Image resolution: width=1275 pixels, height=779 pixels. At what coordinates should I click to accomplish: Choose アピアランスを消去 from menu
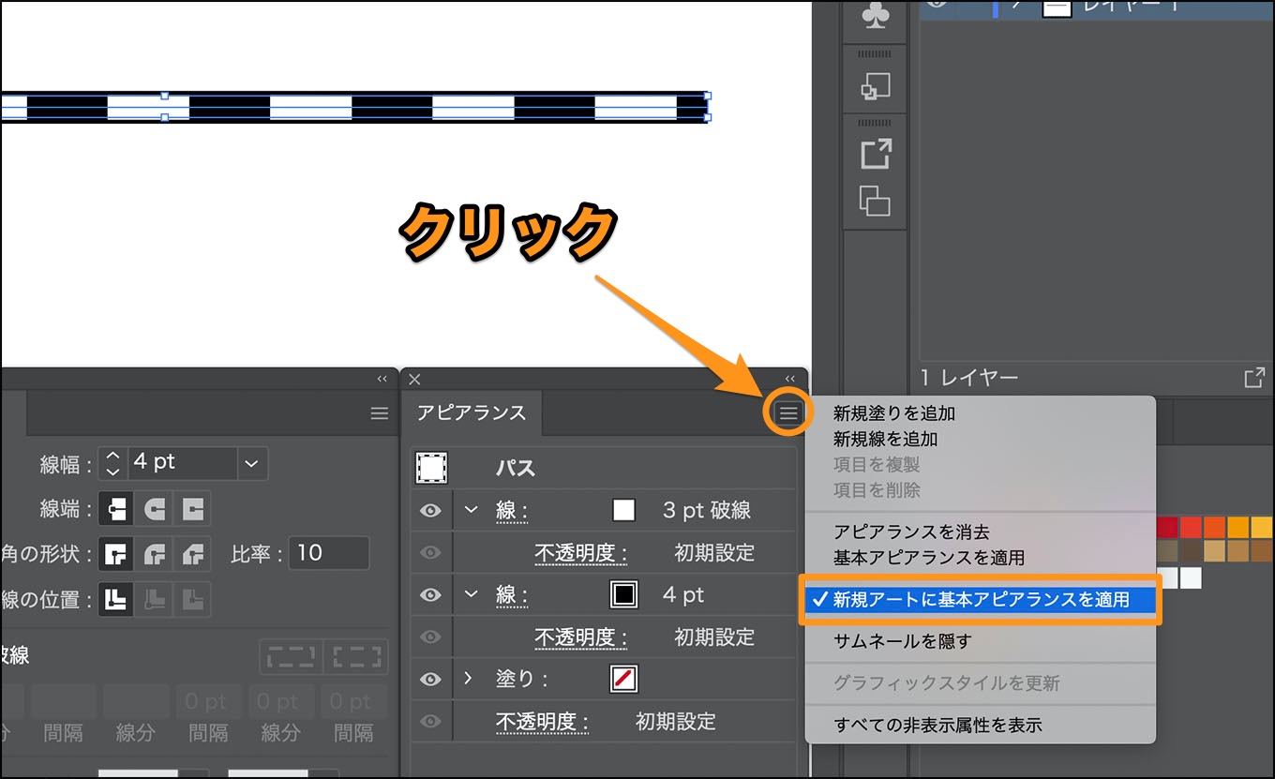click(911, 532)
